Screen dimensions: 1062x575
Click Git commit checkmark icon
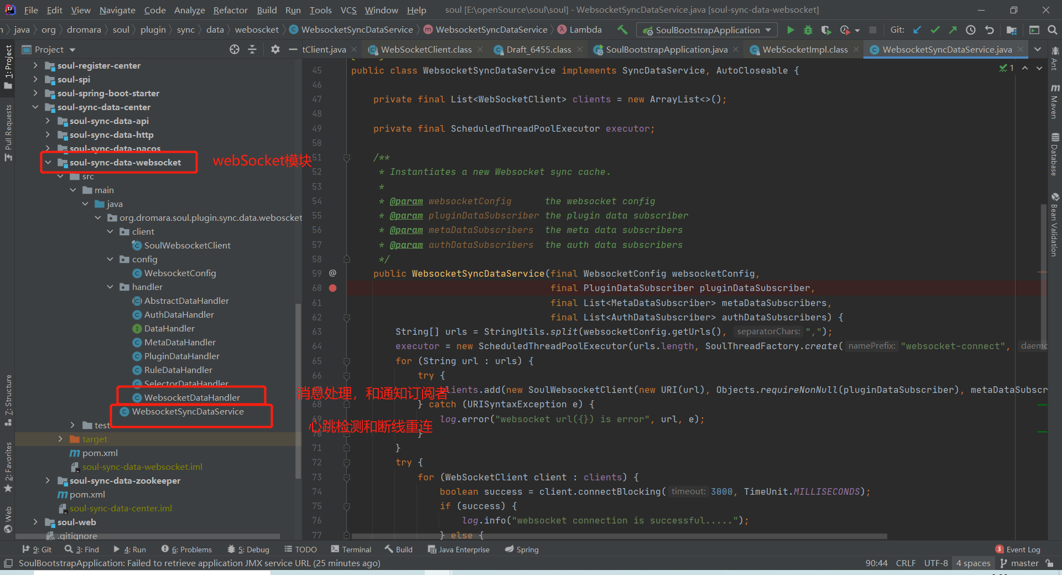[x=935, y=30]
